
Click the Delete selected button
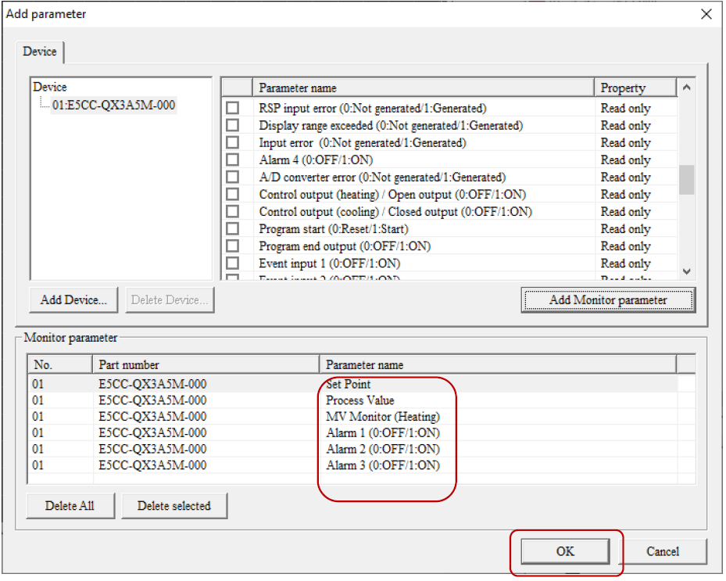click(x=174, y=505)
